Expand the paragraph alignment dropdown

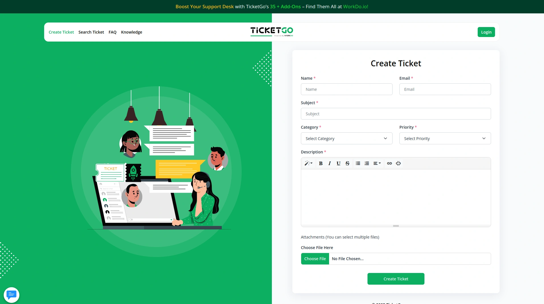click(377, 163)
